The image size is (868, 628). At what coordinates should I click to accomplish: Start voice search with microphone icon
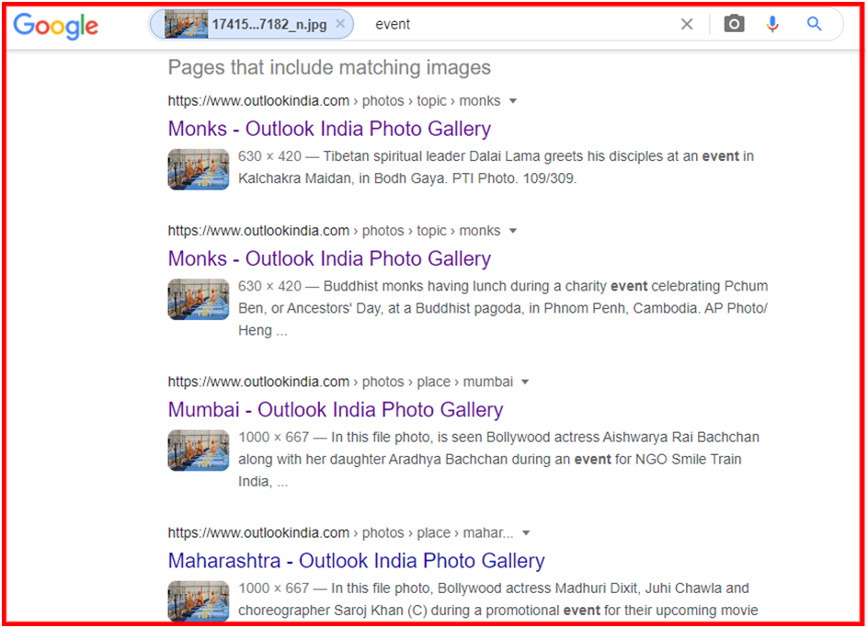click(x=772, y=25)
